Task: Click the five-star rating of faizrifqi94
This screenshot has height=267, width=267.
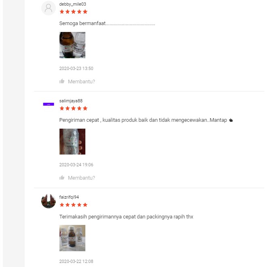Action: [73, 205]
